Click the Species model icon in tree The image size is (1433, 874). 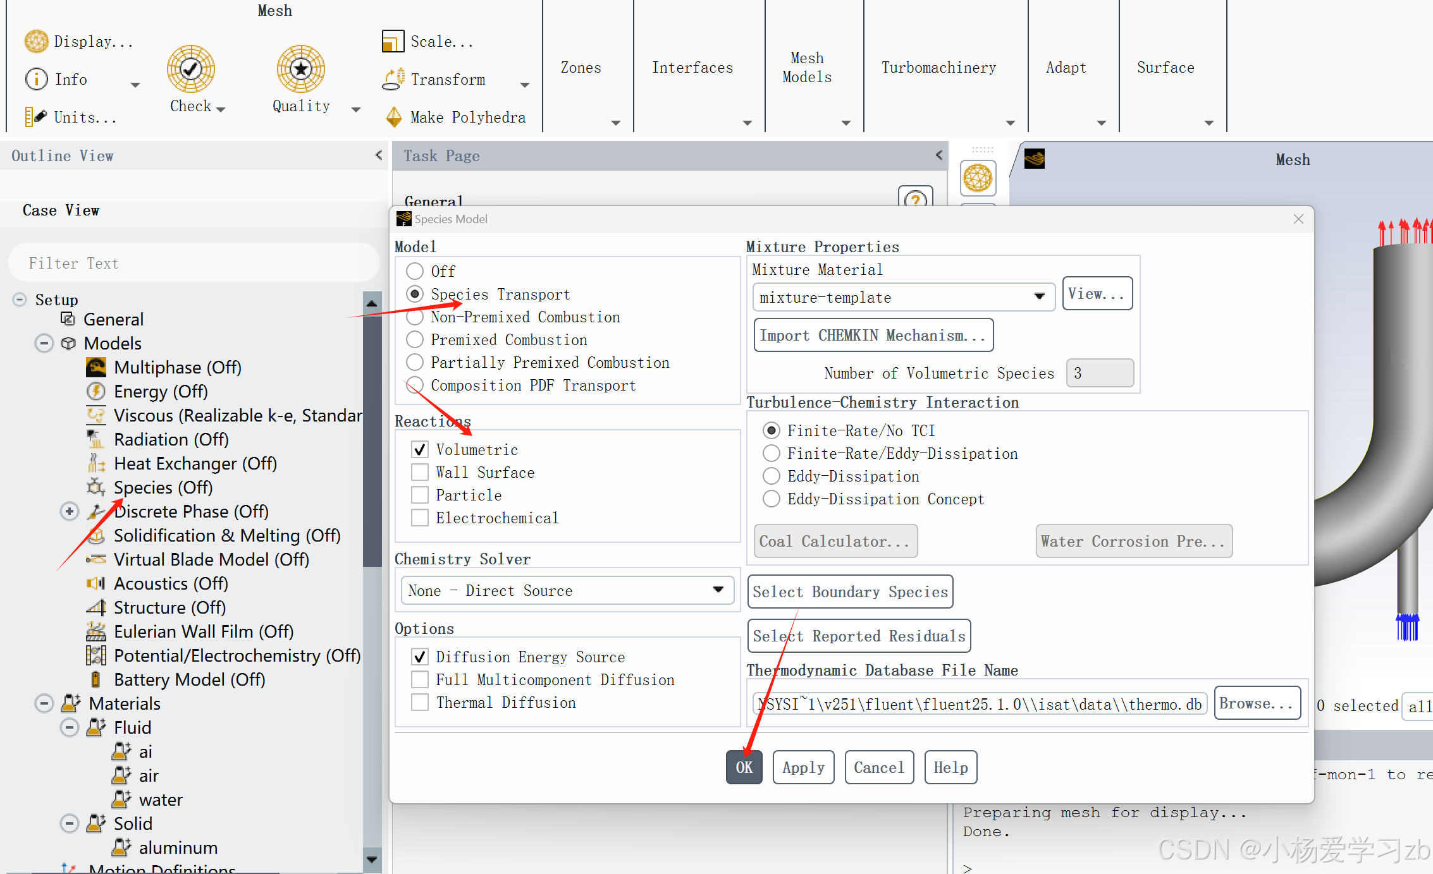[95, 487]
